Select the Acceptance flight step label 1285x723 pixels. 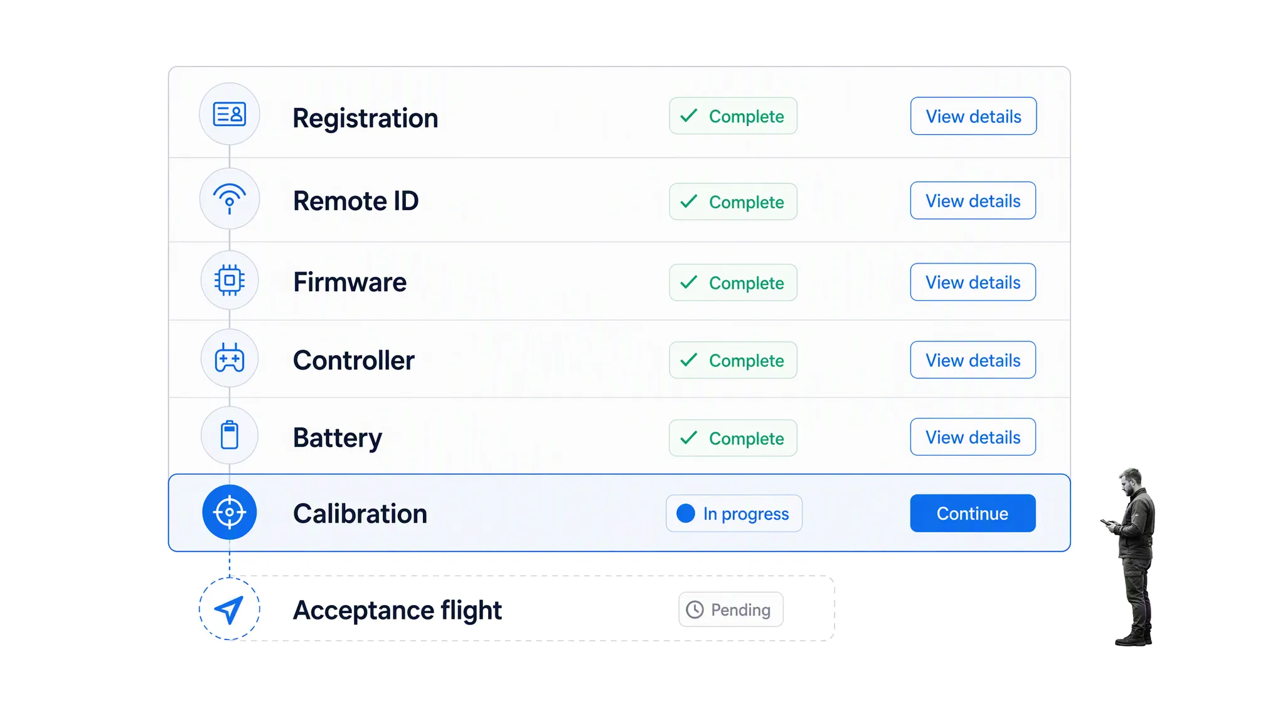(397, 610)
